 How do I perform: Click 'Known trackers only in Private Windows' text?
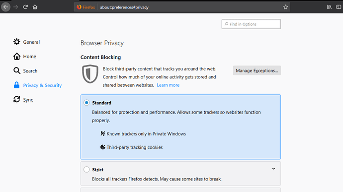146,133
